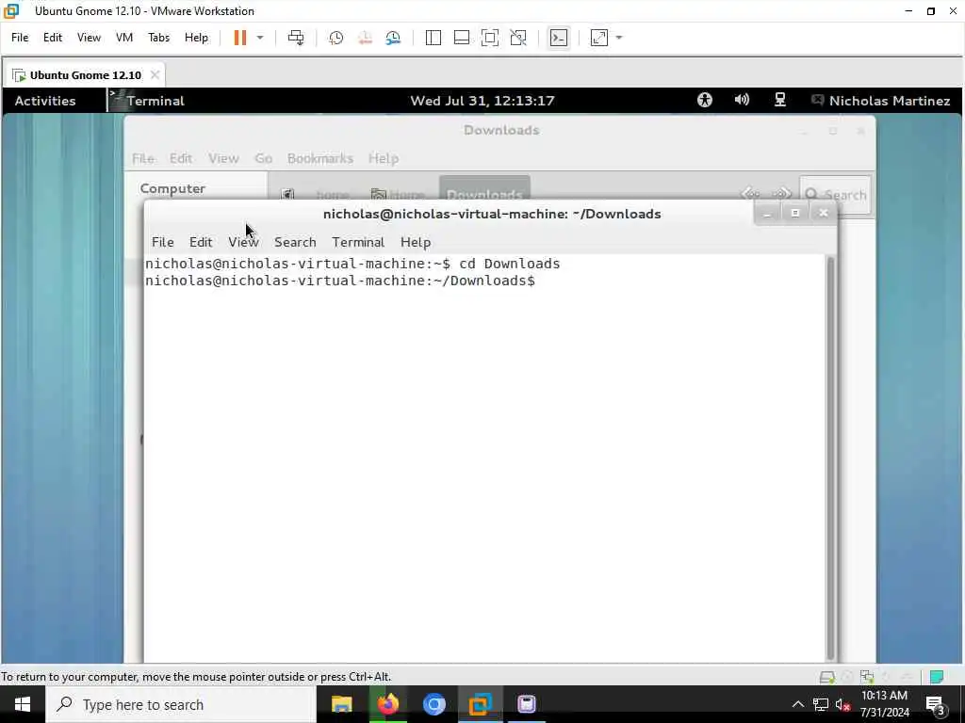Open the GNOME volume control icon
965x723 pixels.
click(x=743, y=100)
